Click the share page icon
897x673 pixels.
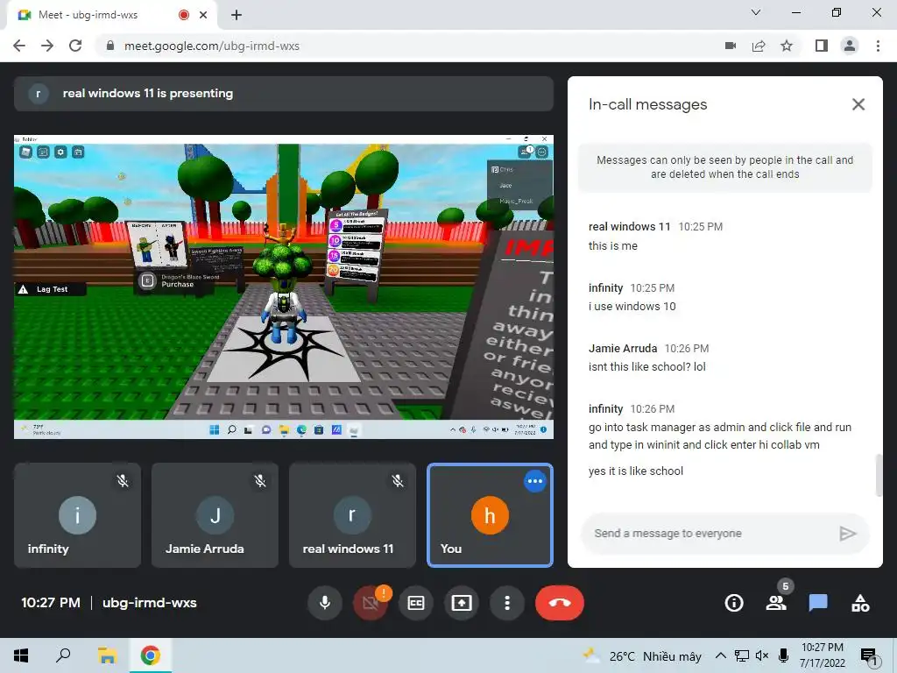759,46
